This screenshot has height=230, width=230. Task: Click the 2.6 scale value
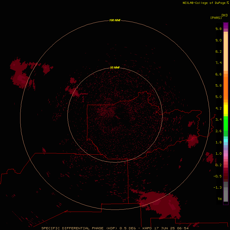[x=218, y=131]
